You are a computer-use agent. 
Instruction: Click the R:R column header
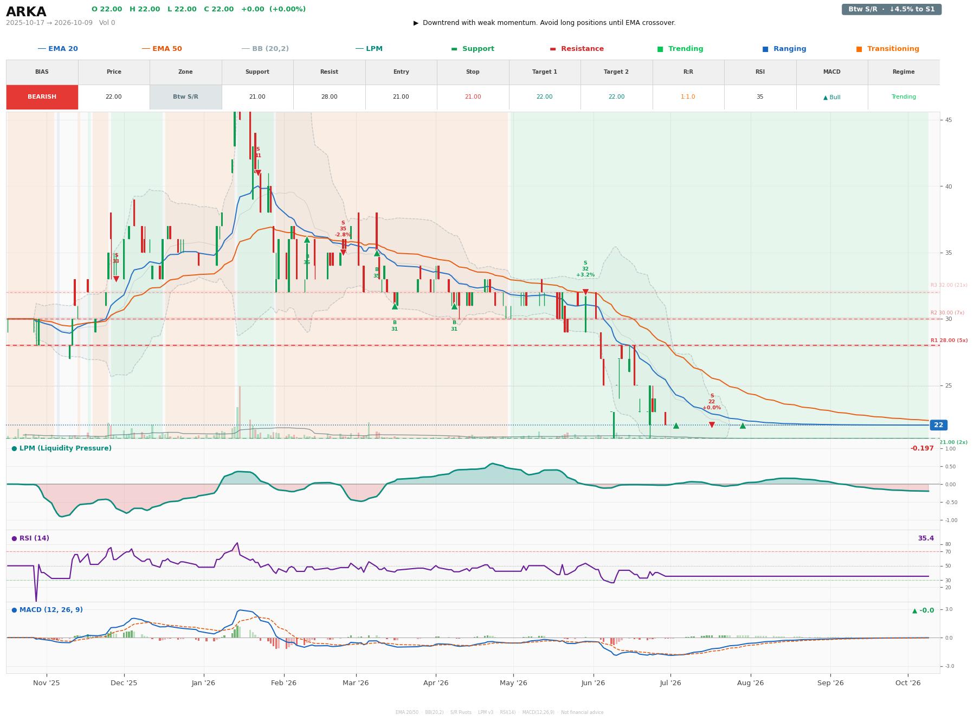click(x=688, y=72)
